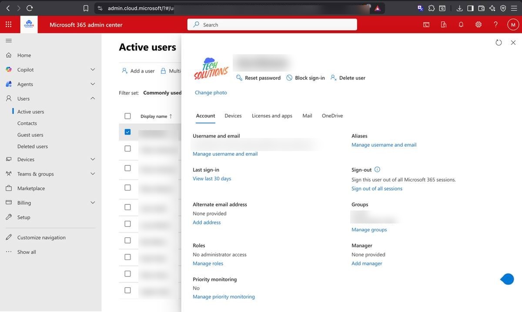Open Licenses and apps tab
The image size is (522, 312).
click(x=272, y=116)
